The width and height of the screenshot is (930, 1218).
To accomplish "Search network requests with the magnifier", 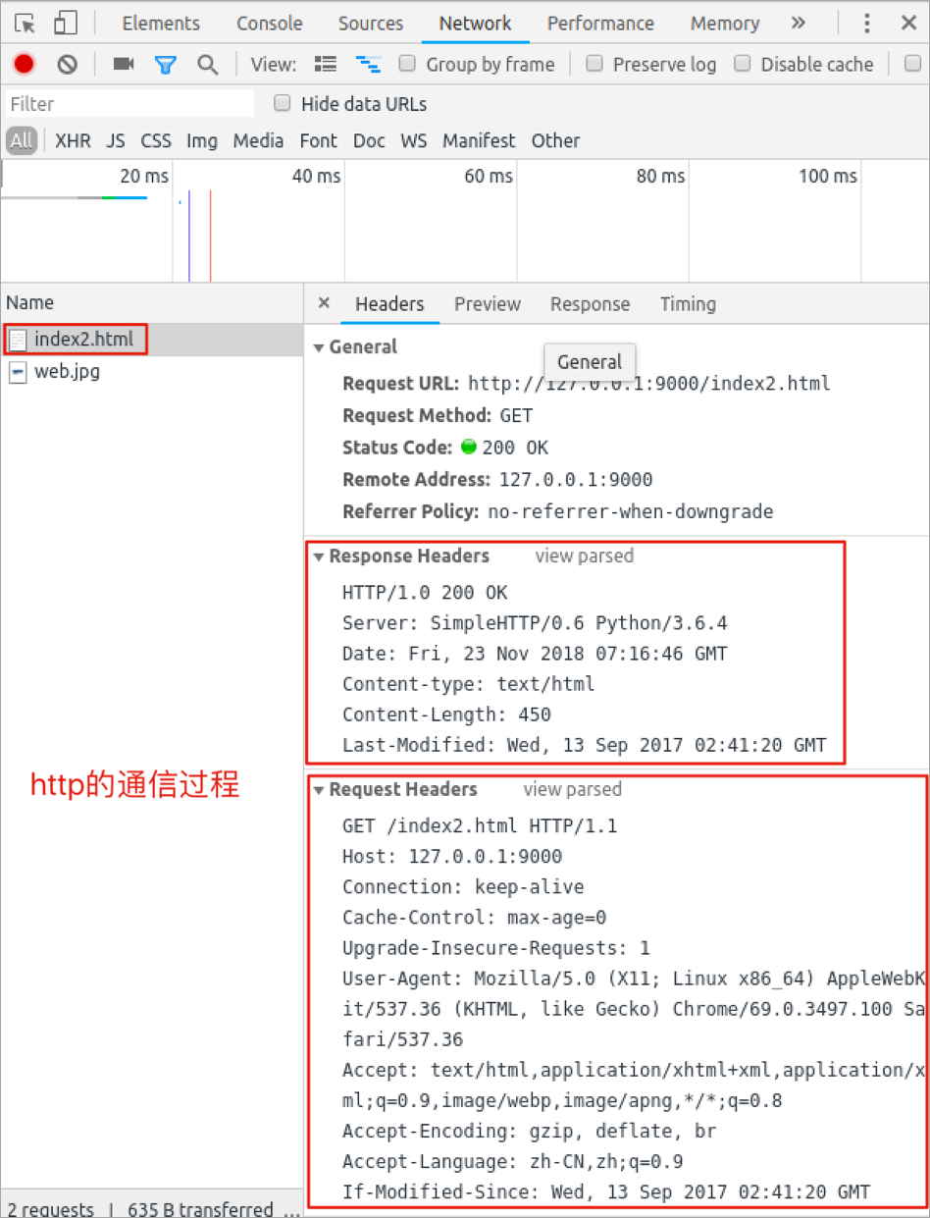I will pos(207,64).
